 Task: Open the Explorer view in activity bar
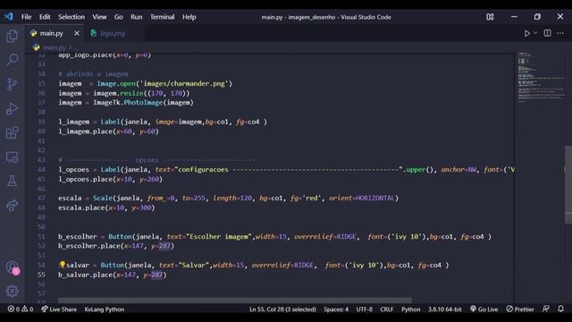[x=12, y=36]
